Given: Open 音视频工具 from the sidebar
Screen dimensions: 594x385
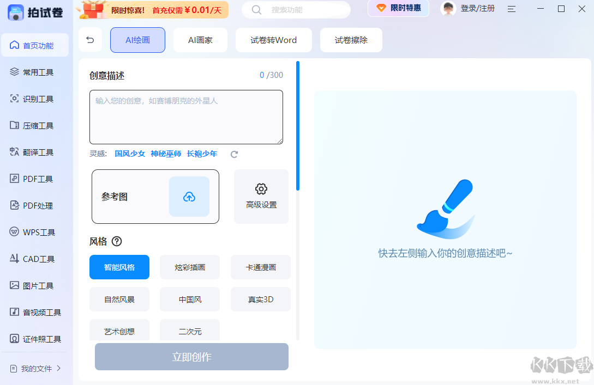Looking at the screenshot, I should click(34, 311).
